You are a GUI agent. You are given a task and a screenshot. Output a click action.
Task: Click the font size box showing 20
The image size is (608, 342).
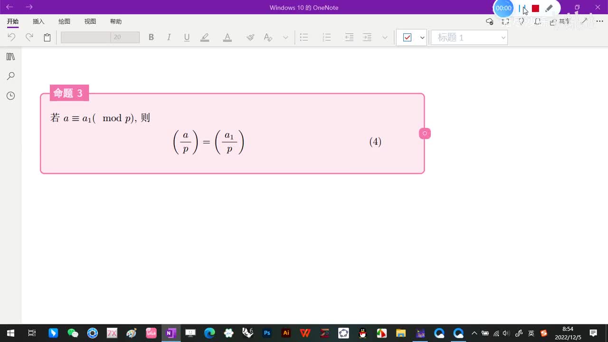(x=125, y=38)
